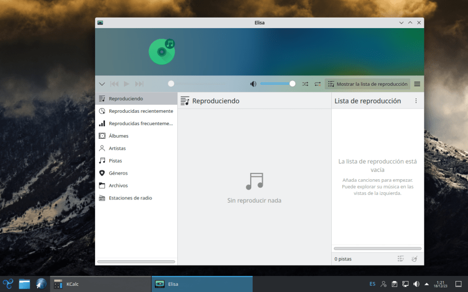
Task: Click the skip to previous track button
Action: pos(114,84)
